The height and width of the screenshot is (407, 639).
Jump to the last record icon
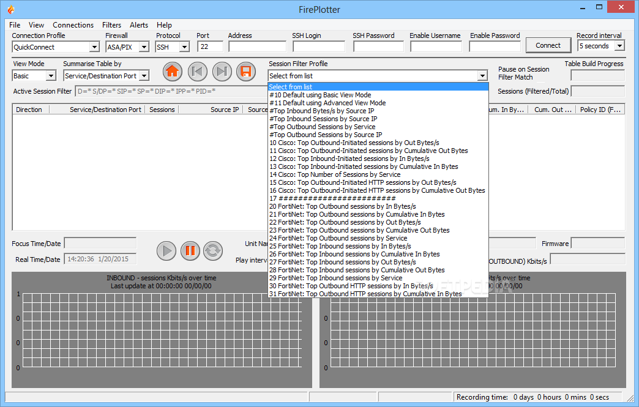[x=222, y=72]
